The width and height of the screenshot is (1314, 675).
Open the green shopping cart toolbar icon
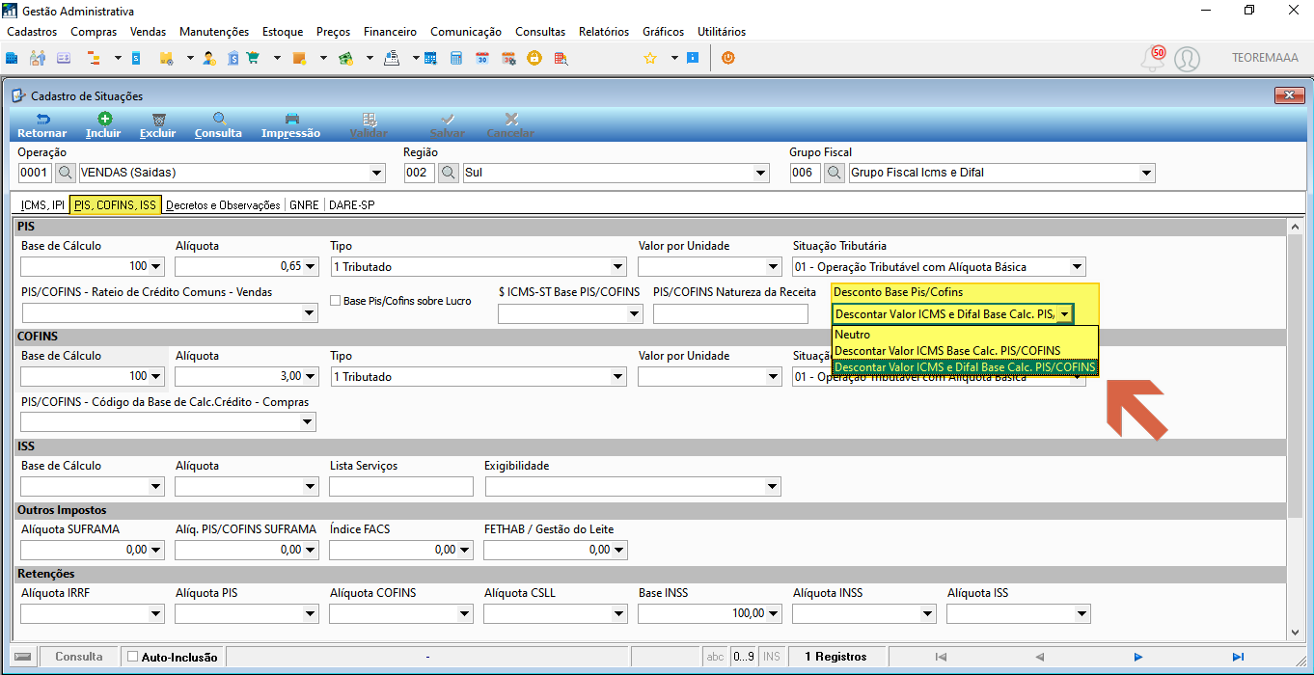click(253, 58)
